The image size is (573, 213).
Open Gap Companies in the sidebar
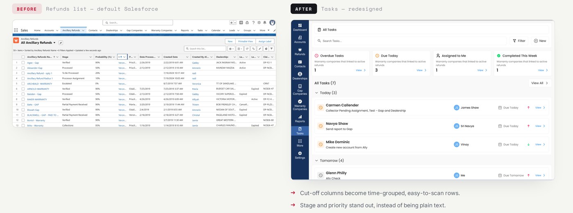pyautogui.click(x=300, y=90)
